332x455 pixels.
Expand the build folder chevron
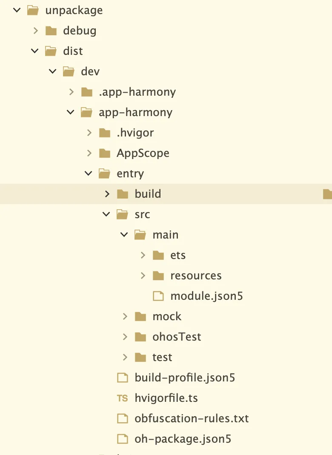coord(107,194)
